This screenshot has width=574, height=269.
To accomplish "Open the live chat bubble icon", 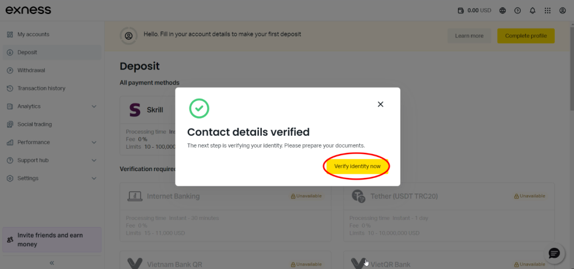I will (x=554, y=253).
